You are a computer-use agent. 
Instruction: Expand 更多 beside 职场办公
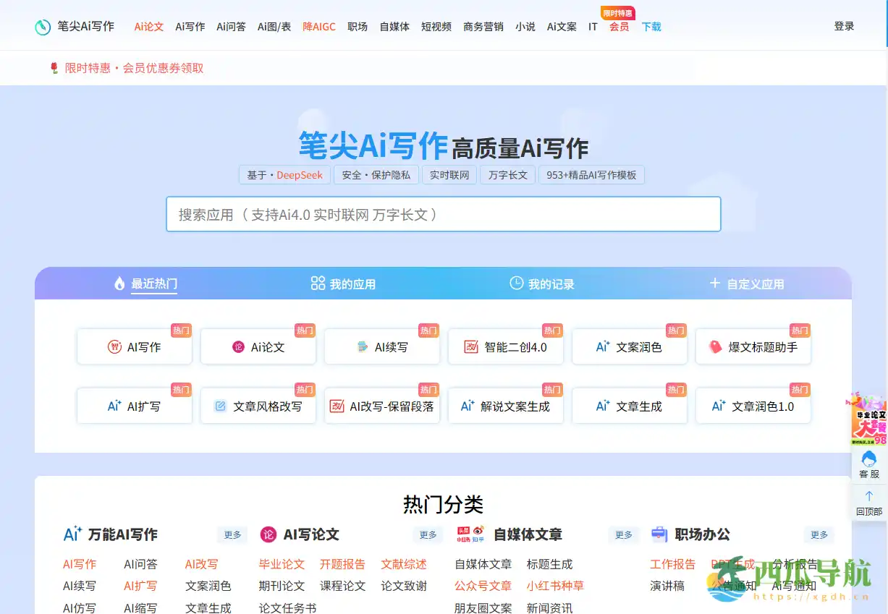click(819, 535)
